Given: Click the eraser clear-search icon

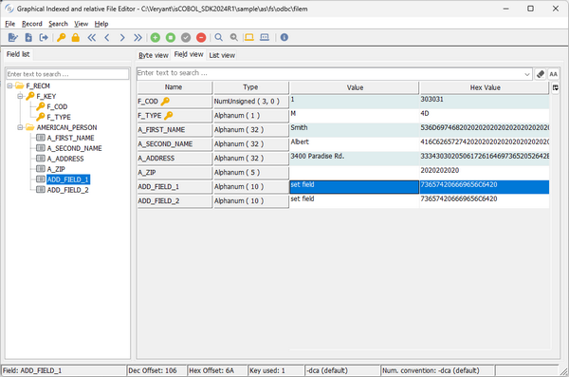Looking at the screenshot, I should 541,74.
